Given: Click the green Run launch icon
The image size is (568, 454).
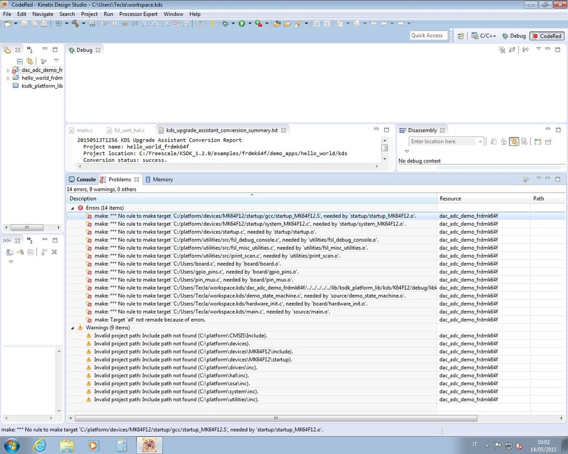Looking at the screenshot, I should (x=242, y=23).
